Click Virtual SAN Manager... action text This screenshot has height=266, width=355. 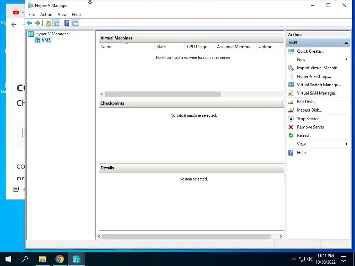[x=318, y=93]
